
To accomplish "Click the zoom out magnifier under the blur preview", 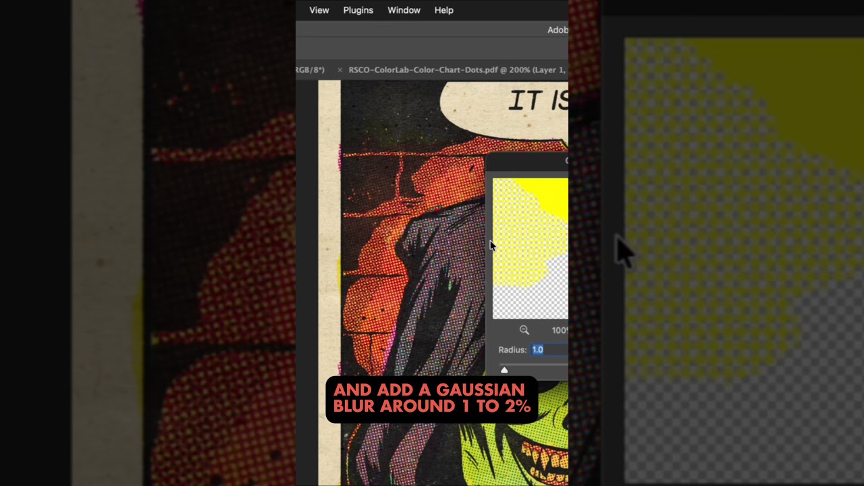I will (524, 330).
